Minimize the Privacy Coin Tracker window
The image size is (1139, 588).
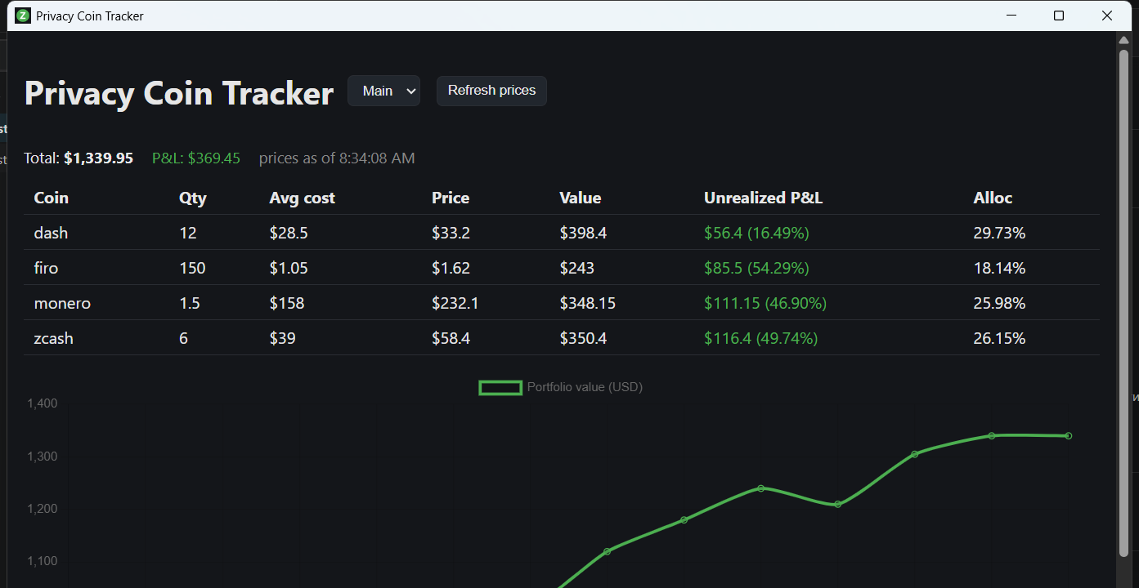pos(1011,16)
